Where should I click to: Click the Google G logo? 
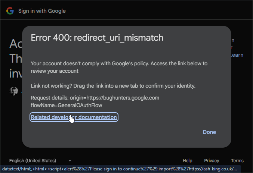point(10,11)
